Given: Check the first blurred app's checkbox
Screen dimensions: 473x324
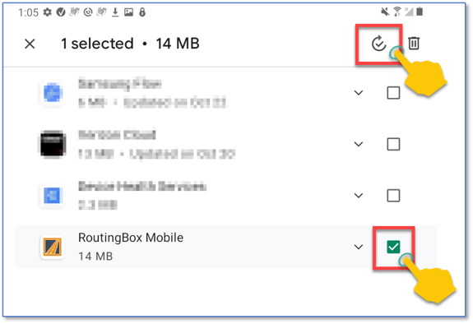Looking at the screenshot, I should (393, 93).
